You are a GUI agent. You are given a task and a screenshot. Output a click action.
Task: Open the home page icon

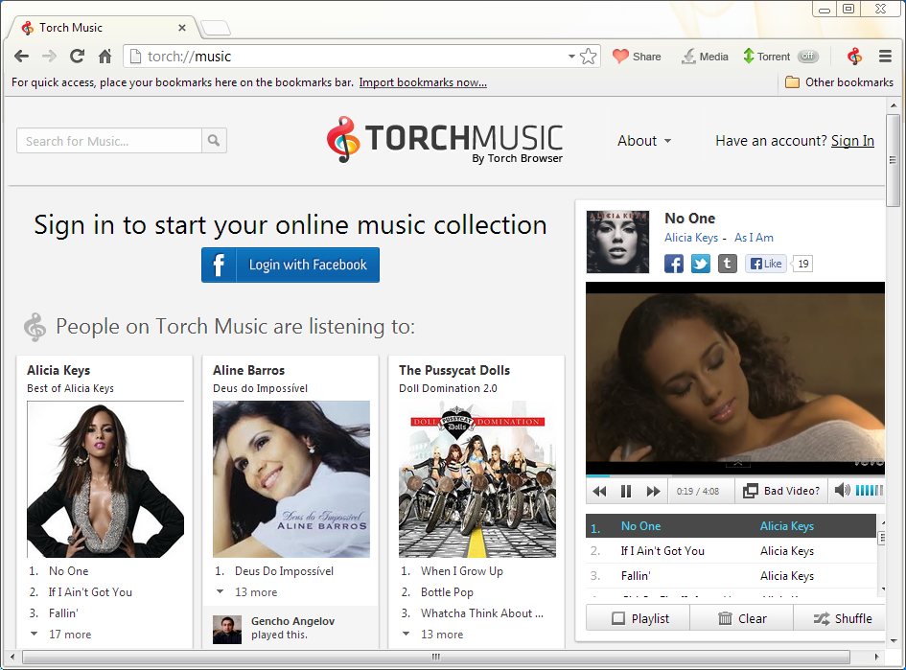point(105,56)
